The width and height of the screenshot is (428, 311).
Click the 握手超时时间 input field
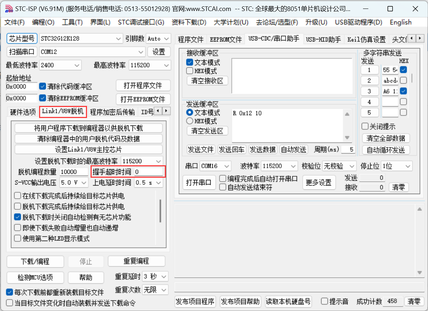point(148,172)
